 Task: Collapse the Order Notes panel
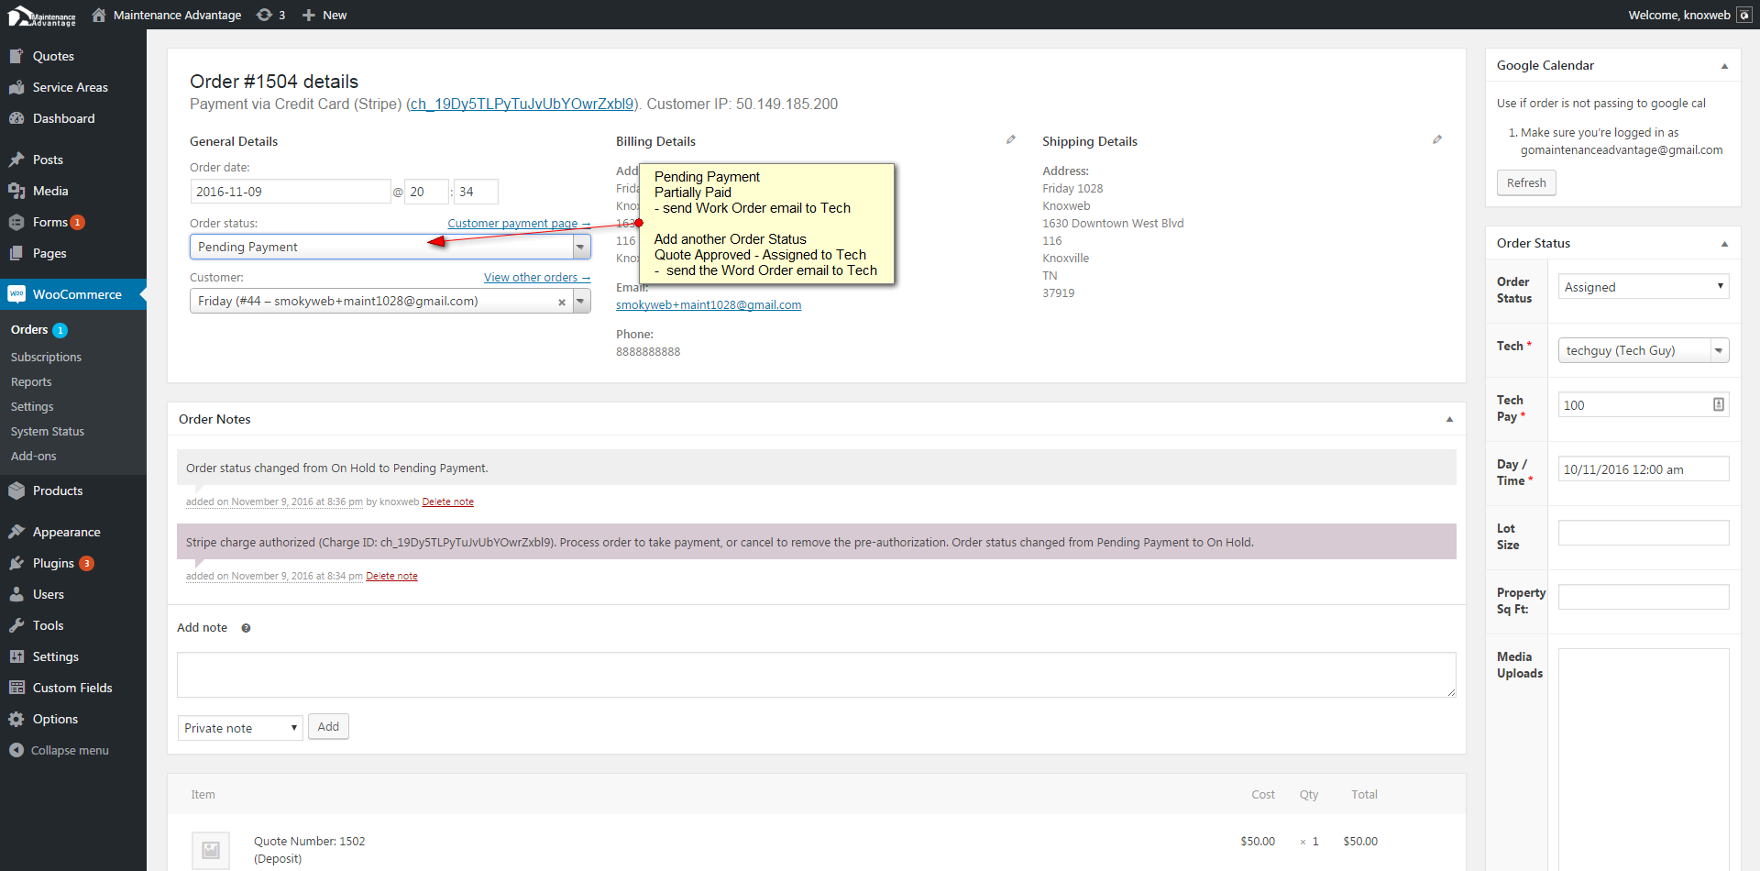tap(1449, 420)
